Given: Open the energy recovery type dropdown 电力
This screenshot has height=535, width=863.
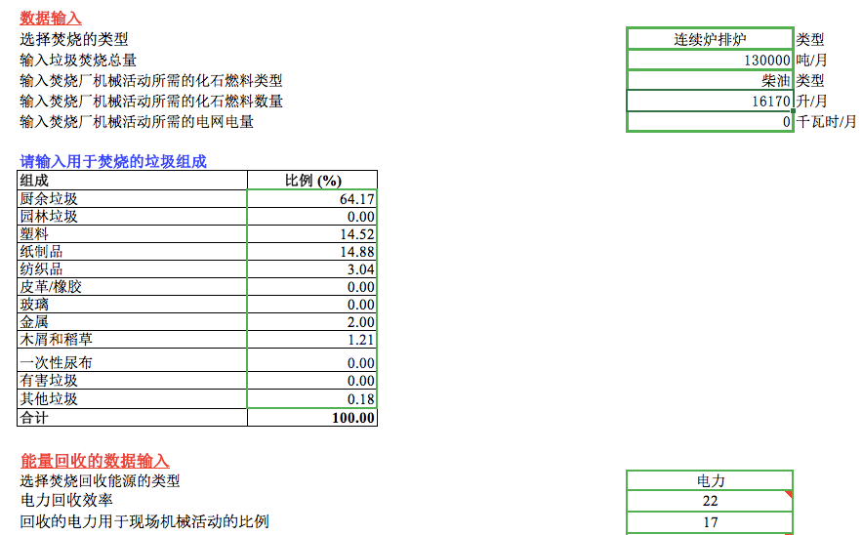Looking at the screenshot, I should pyautogui.click(x=709, y=480).
